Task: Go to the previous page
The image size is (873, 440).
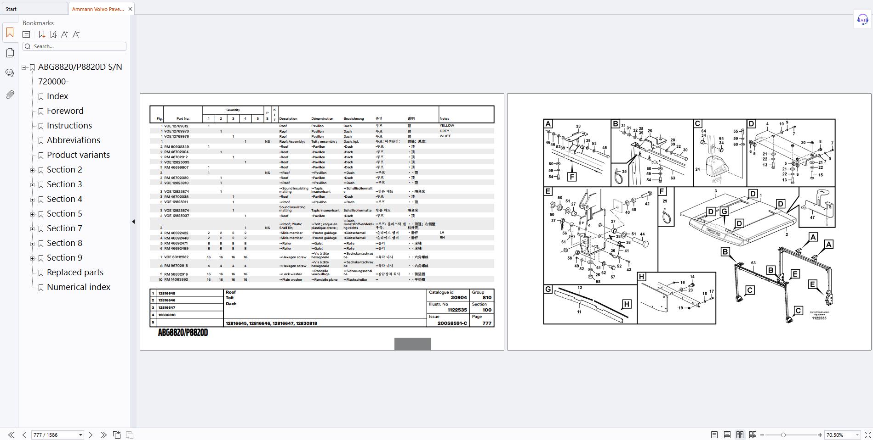Action: [24, 434]
